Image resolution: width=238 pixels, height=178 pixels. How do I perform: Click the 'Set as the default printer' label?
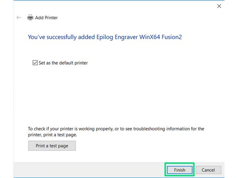point(63,63)
